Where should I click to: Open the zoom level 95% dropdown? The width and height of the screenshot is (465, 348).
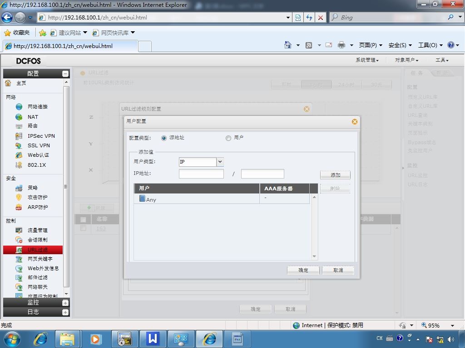(x=452, y=325)
